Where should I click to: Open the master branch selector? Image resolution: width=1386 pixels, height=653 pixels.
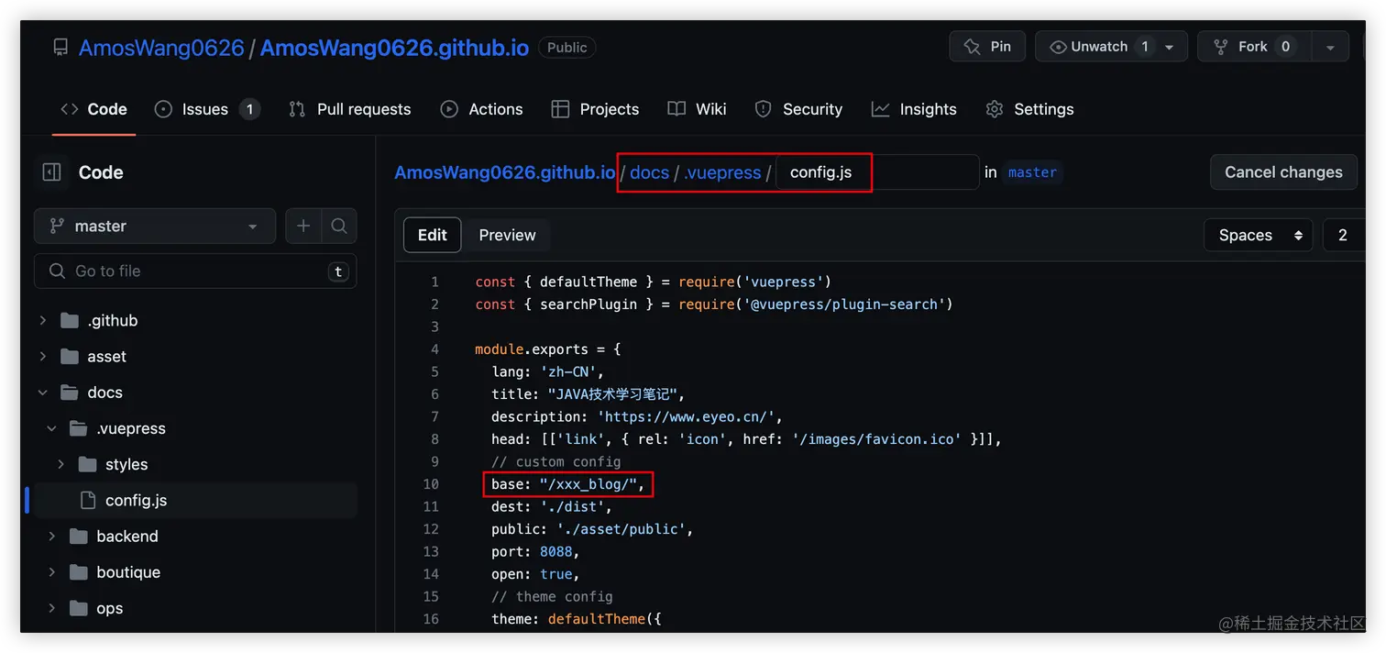pos(155,226)
